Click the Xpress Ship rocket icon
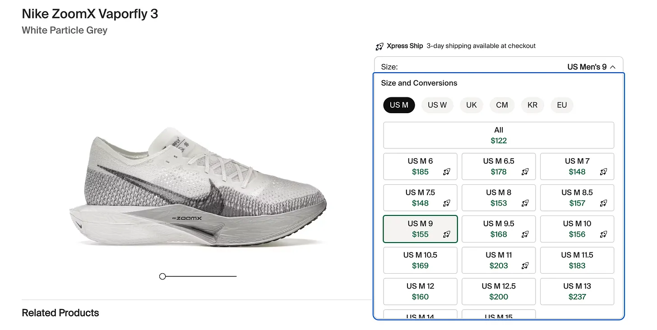Image resolution: width=657 pixels, height=330 pixels. pos(379,46)
